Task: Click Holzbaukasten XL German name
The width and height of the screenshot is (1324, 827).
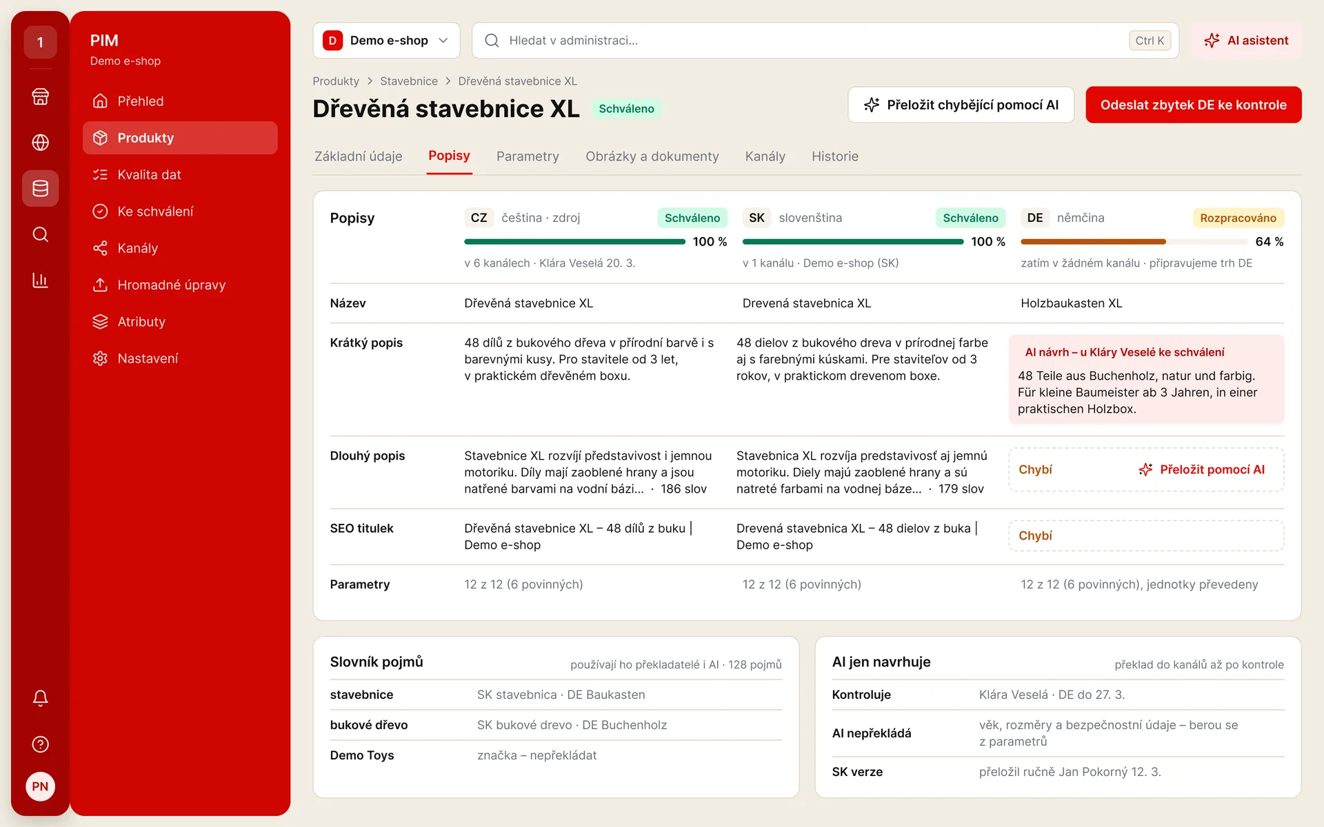Action: 1071,303
